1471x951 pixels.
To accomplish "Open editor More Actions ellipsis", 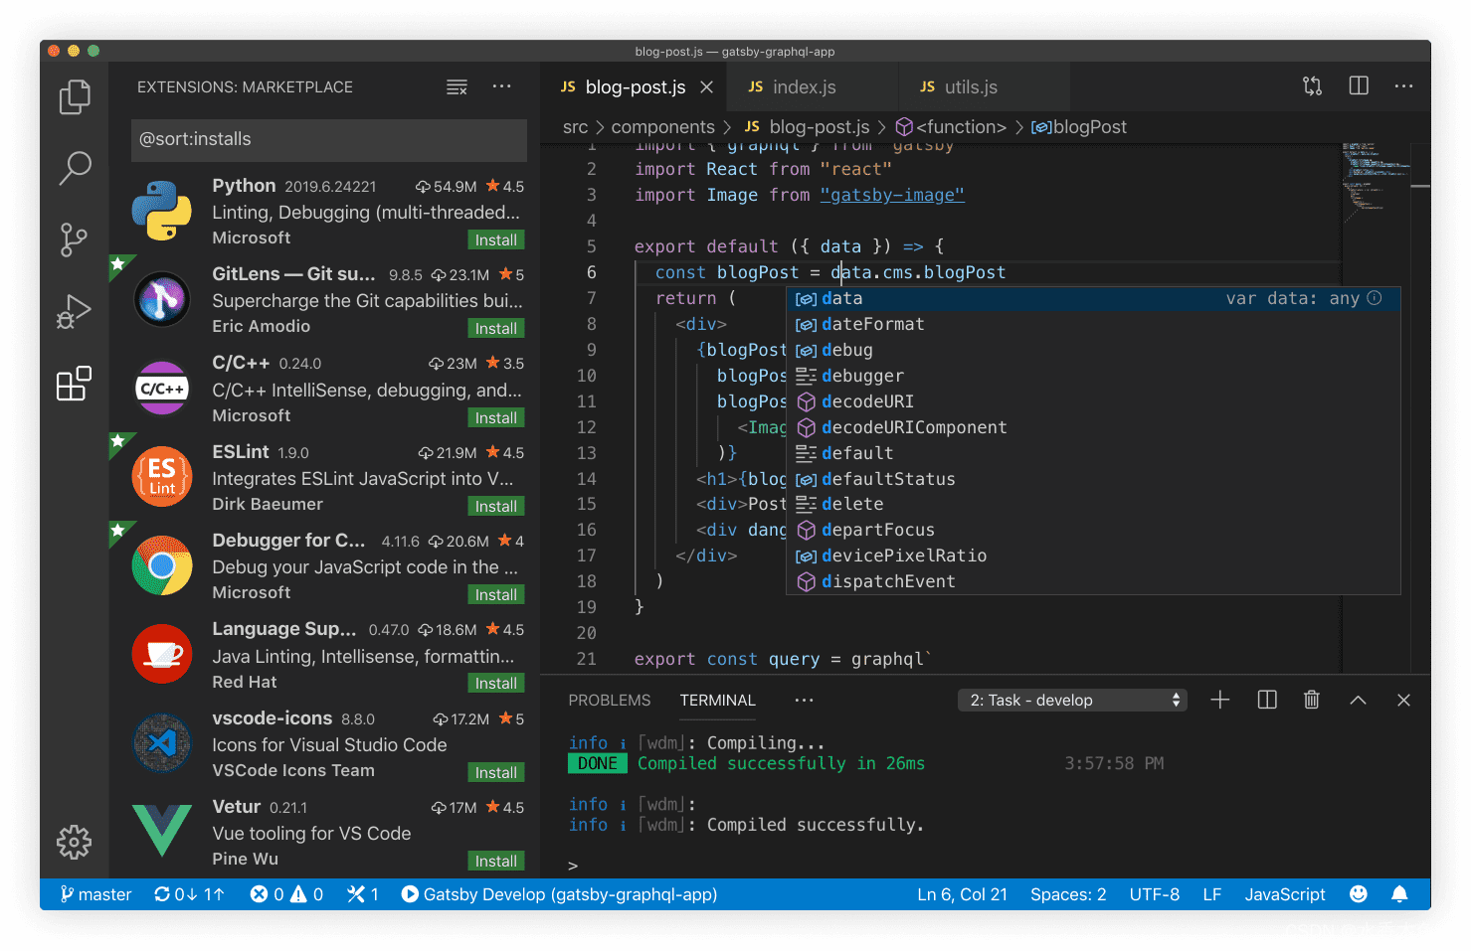I will (x=1403, y=86).
